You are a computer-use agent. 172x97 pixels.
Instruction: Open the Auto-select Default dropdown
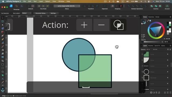click(26, 13)
